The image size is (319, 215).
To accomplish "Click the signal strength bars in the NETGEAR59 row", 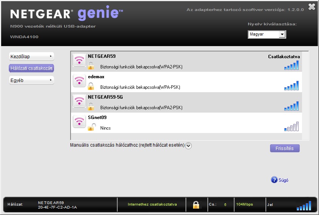I will (x=291, y=65).
